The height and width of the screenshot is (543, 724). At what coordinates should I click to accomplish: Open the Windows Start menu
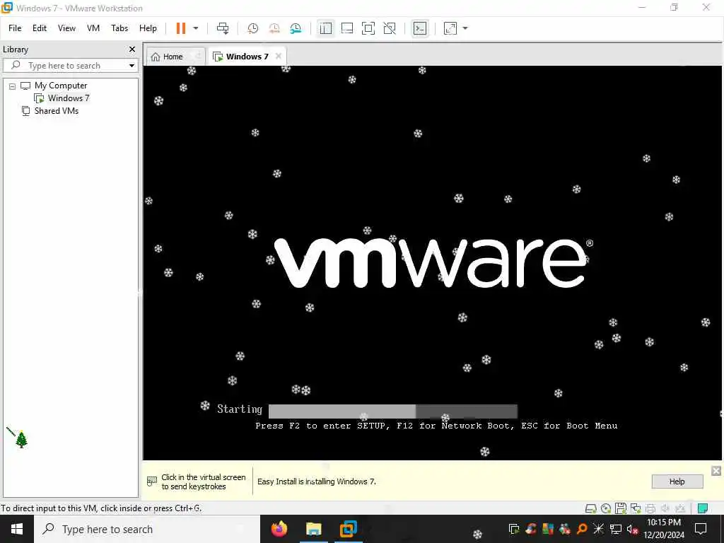tap(17, 529)
